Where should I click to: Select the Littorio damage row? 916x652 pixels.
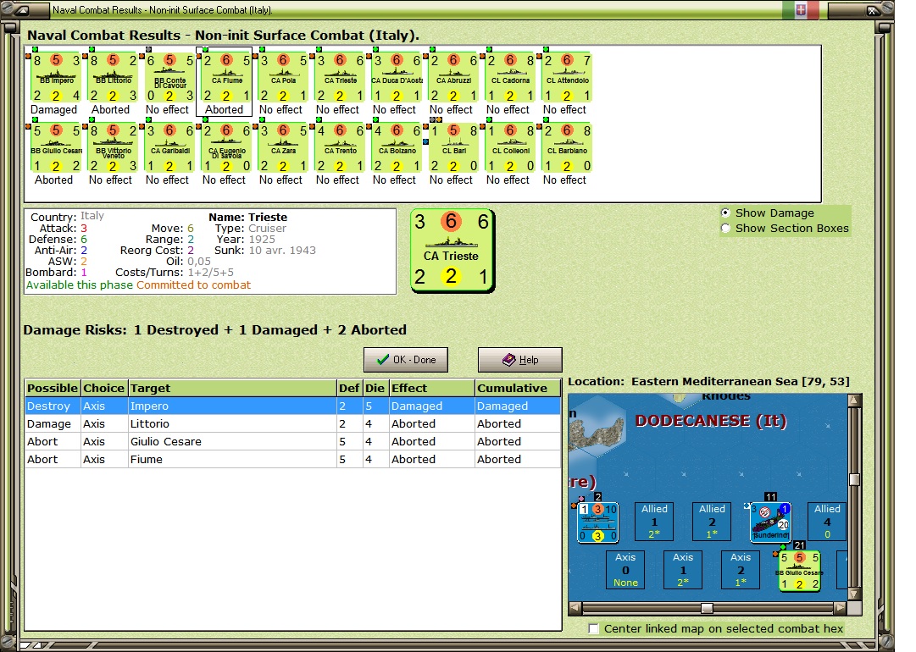coord(292,423)
